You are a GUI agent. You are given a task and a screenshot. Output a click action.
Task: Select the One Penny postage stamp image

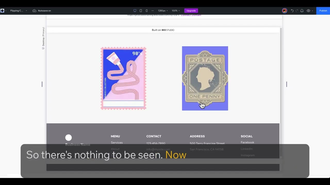point(205,78)
